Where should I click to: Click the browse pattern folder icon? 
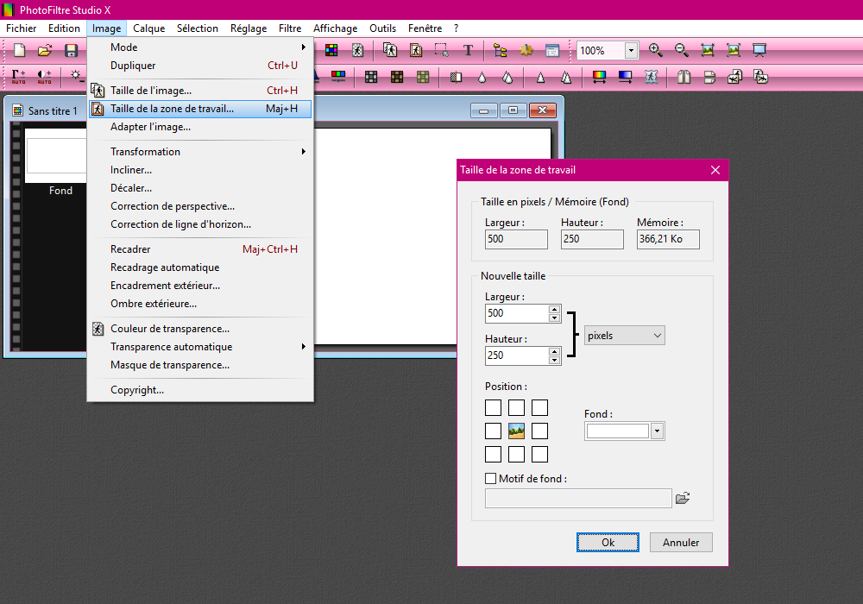click(x=683, y=498)
